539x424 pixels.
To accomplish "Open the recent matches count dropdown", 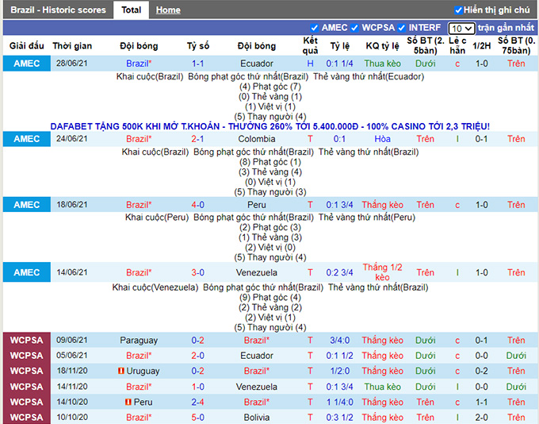I will coord(461,29).
